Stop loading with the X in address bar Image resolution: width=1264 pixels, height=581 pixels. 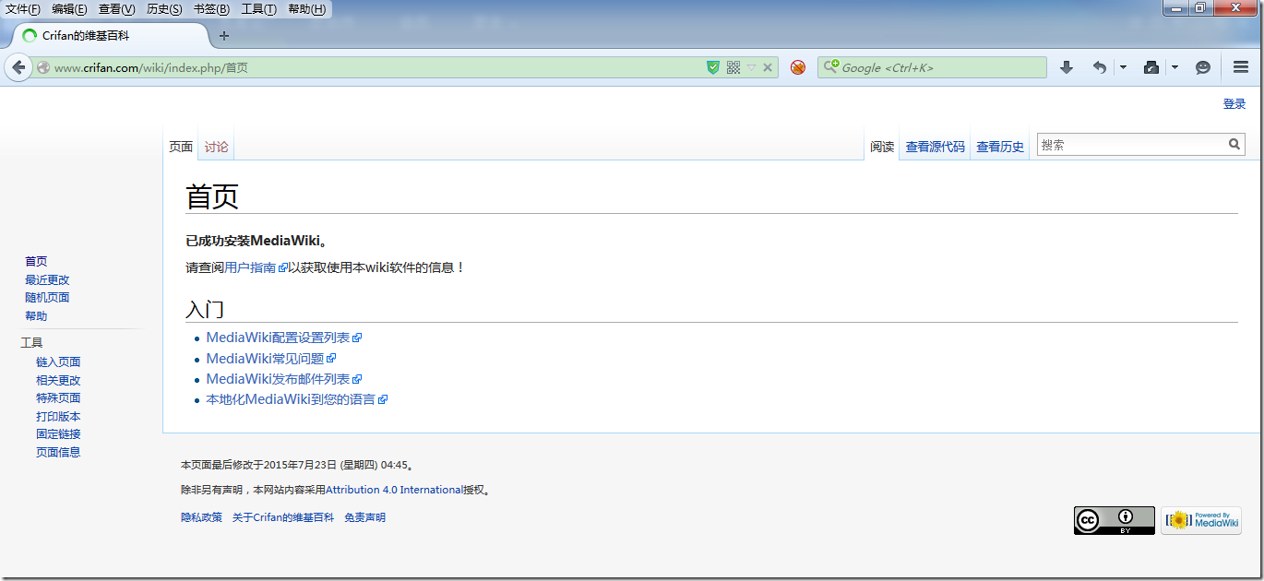coord(768,67)
